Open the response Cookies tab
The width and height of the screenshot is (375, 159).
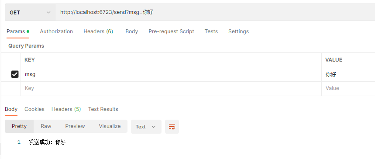click(34, 109)
